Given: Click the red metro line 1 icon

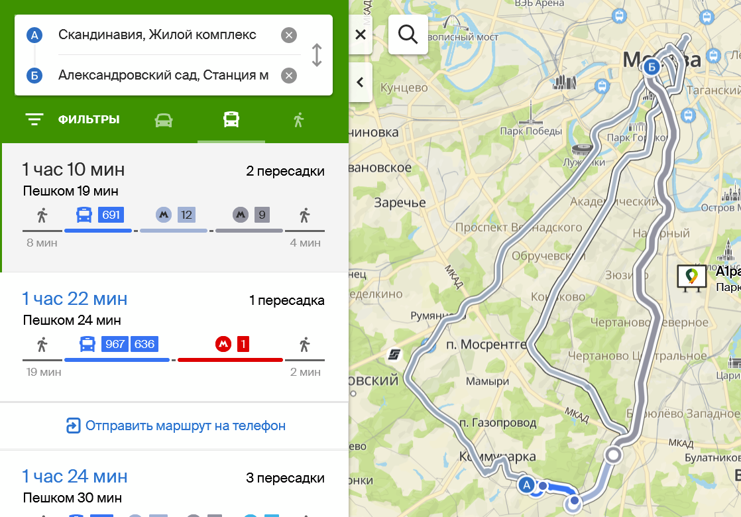Looking at the screenshot, I should [223, 344].
